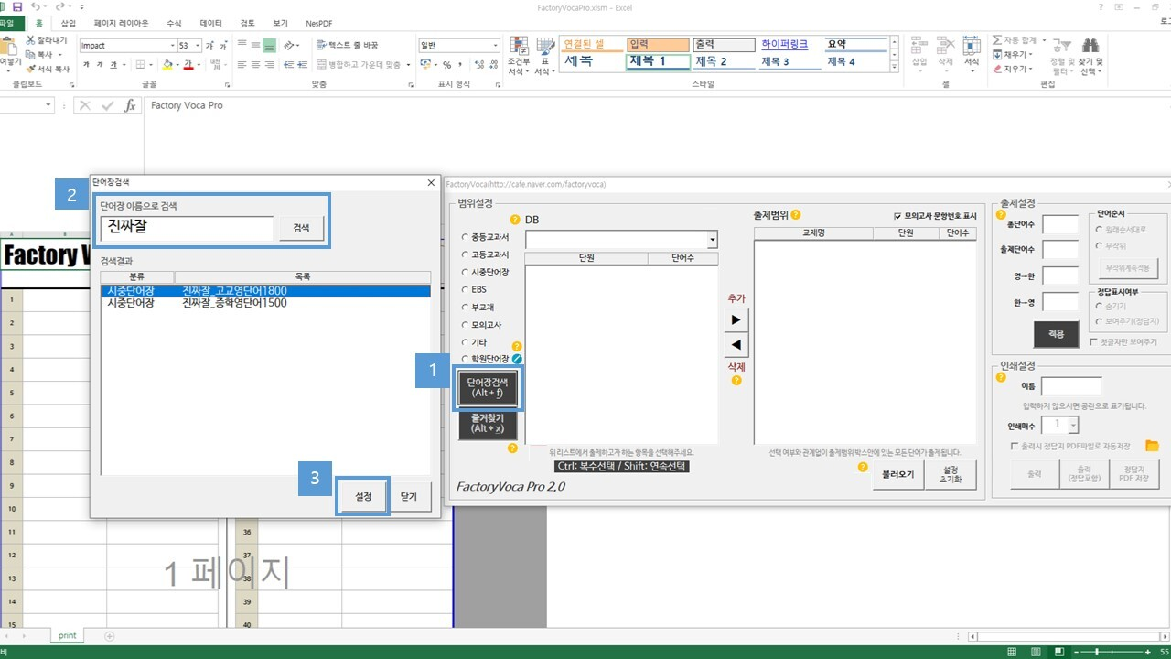This screenshot has height=659, width=1171.
Task: Click the help icon next to DB label
Action: click(x=515, y=220)
